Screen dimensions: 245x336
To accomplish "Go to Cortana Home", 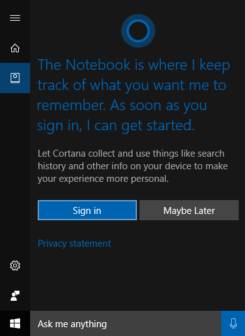I will tap(15, 48).
